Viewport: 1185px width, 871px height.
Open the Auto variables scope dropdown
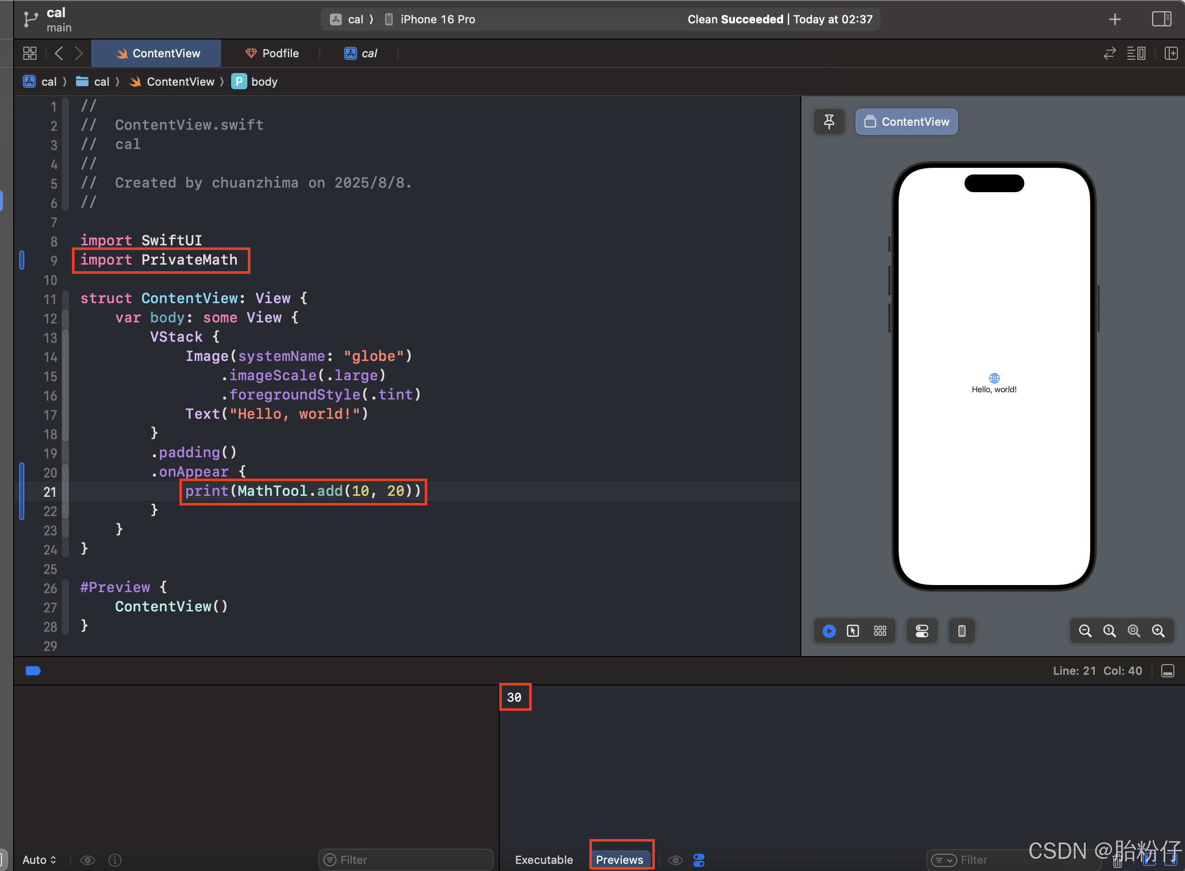39,860
